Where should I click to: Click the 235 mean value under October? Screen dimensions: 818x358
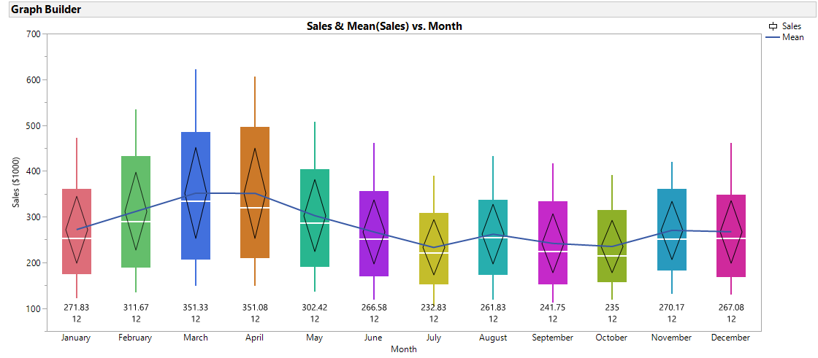612,308
